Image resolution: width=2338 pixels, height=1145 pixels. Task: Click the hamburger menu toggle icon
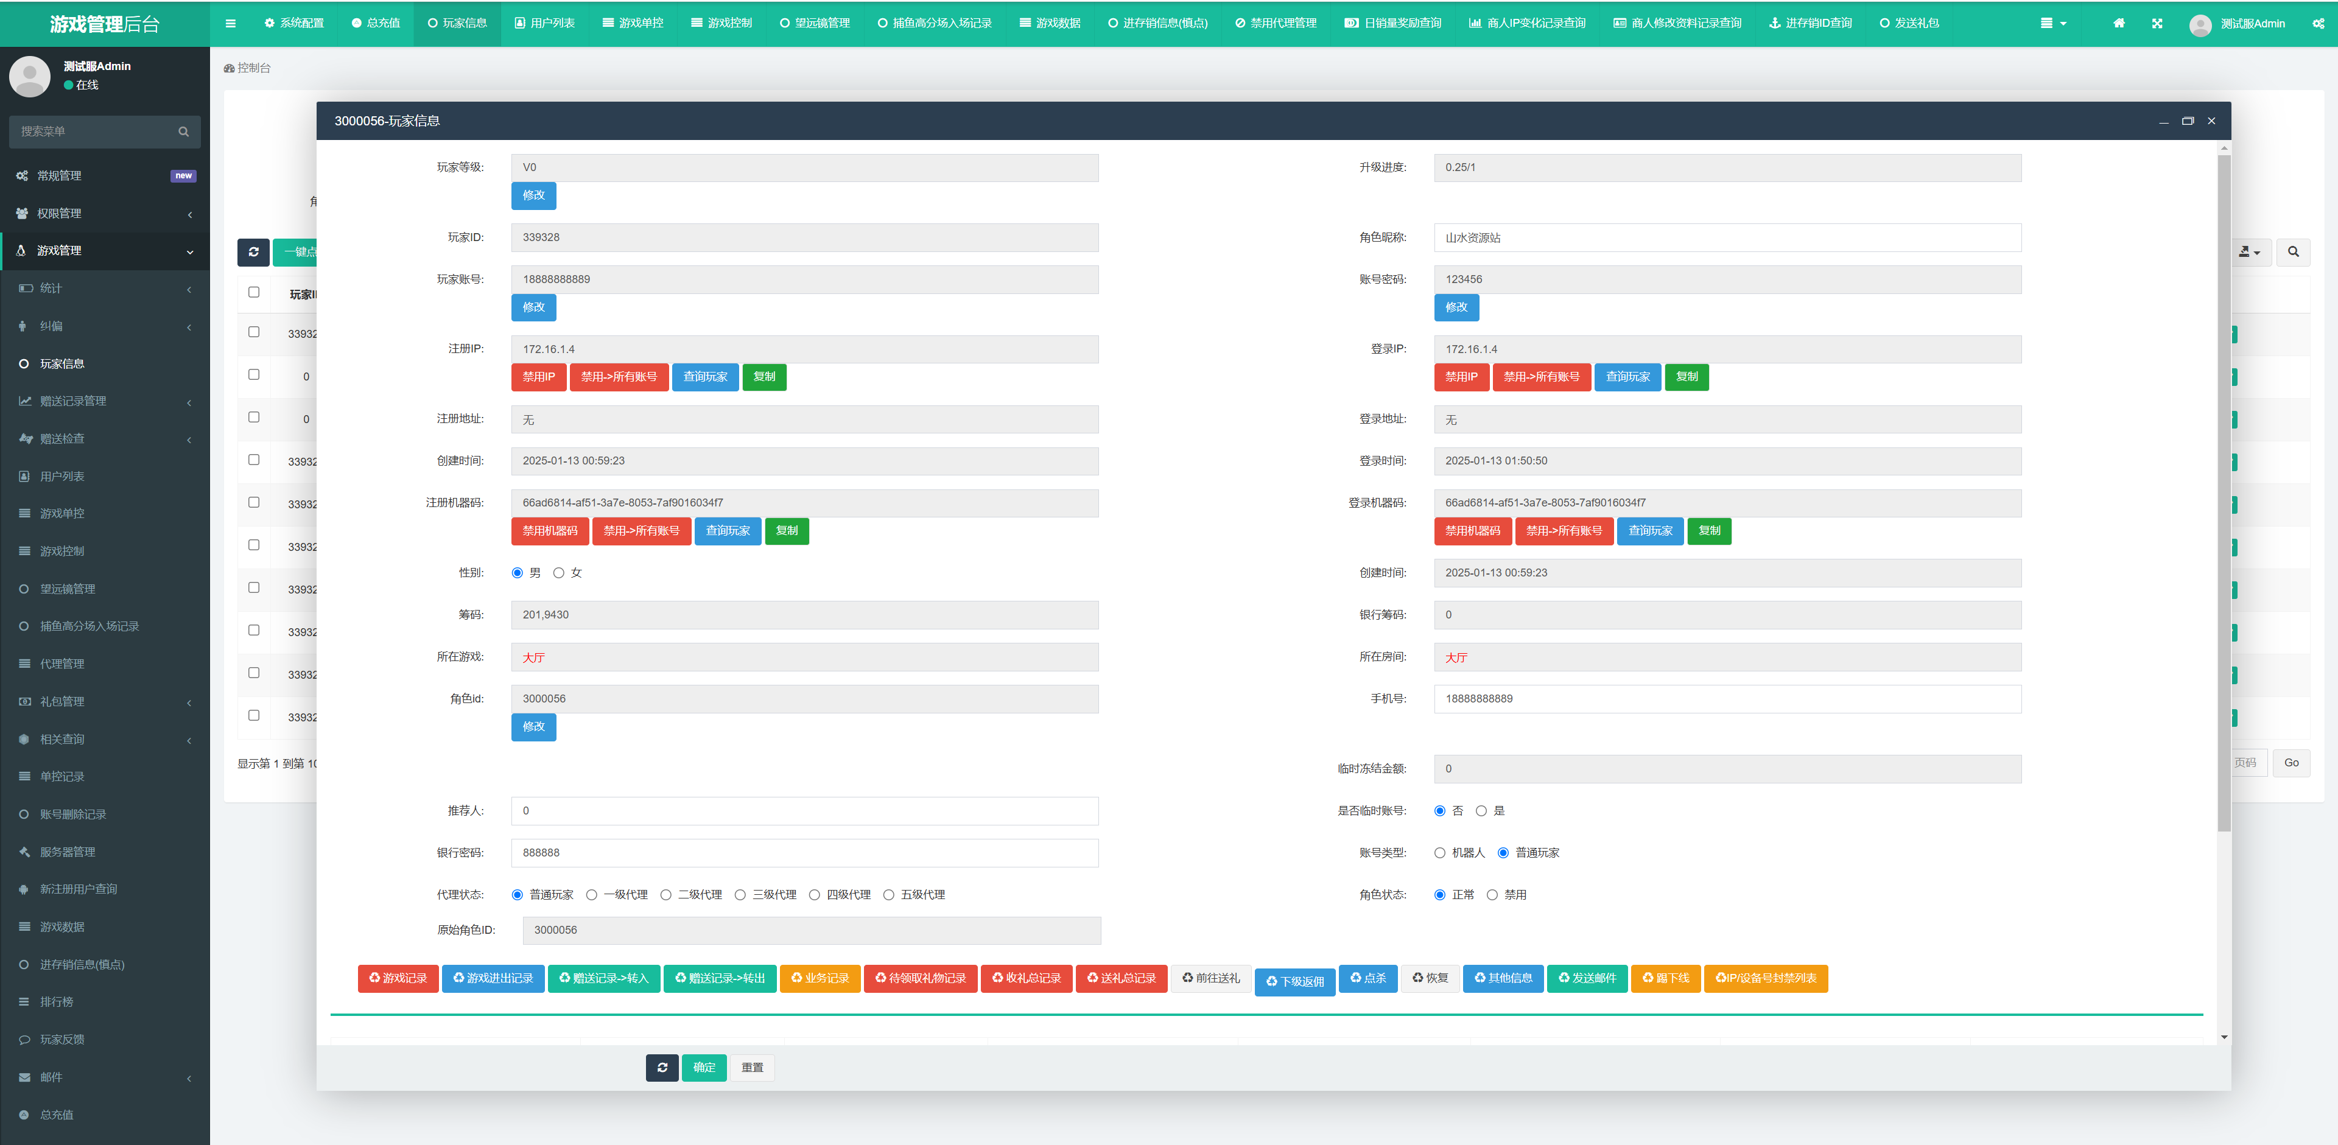[231, 24]
